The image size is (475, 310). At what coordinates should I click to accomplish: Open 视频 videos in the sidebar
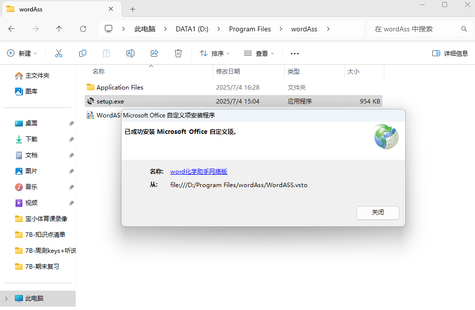click(x=26, y=203)
